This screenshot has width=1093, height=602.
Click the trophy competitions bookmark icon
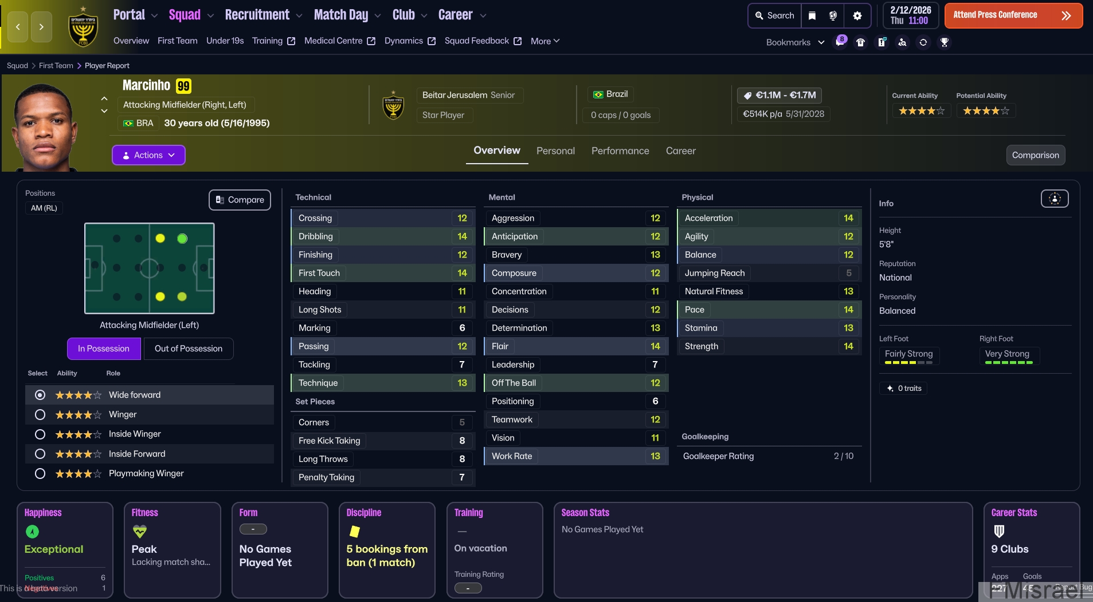(x=944, y=42)
